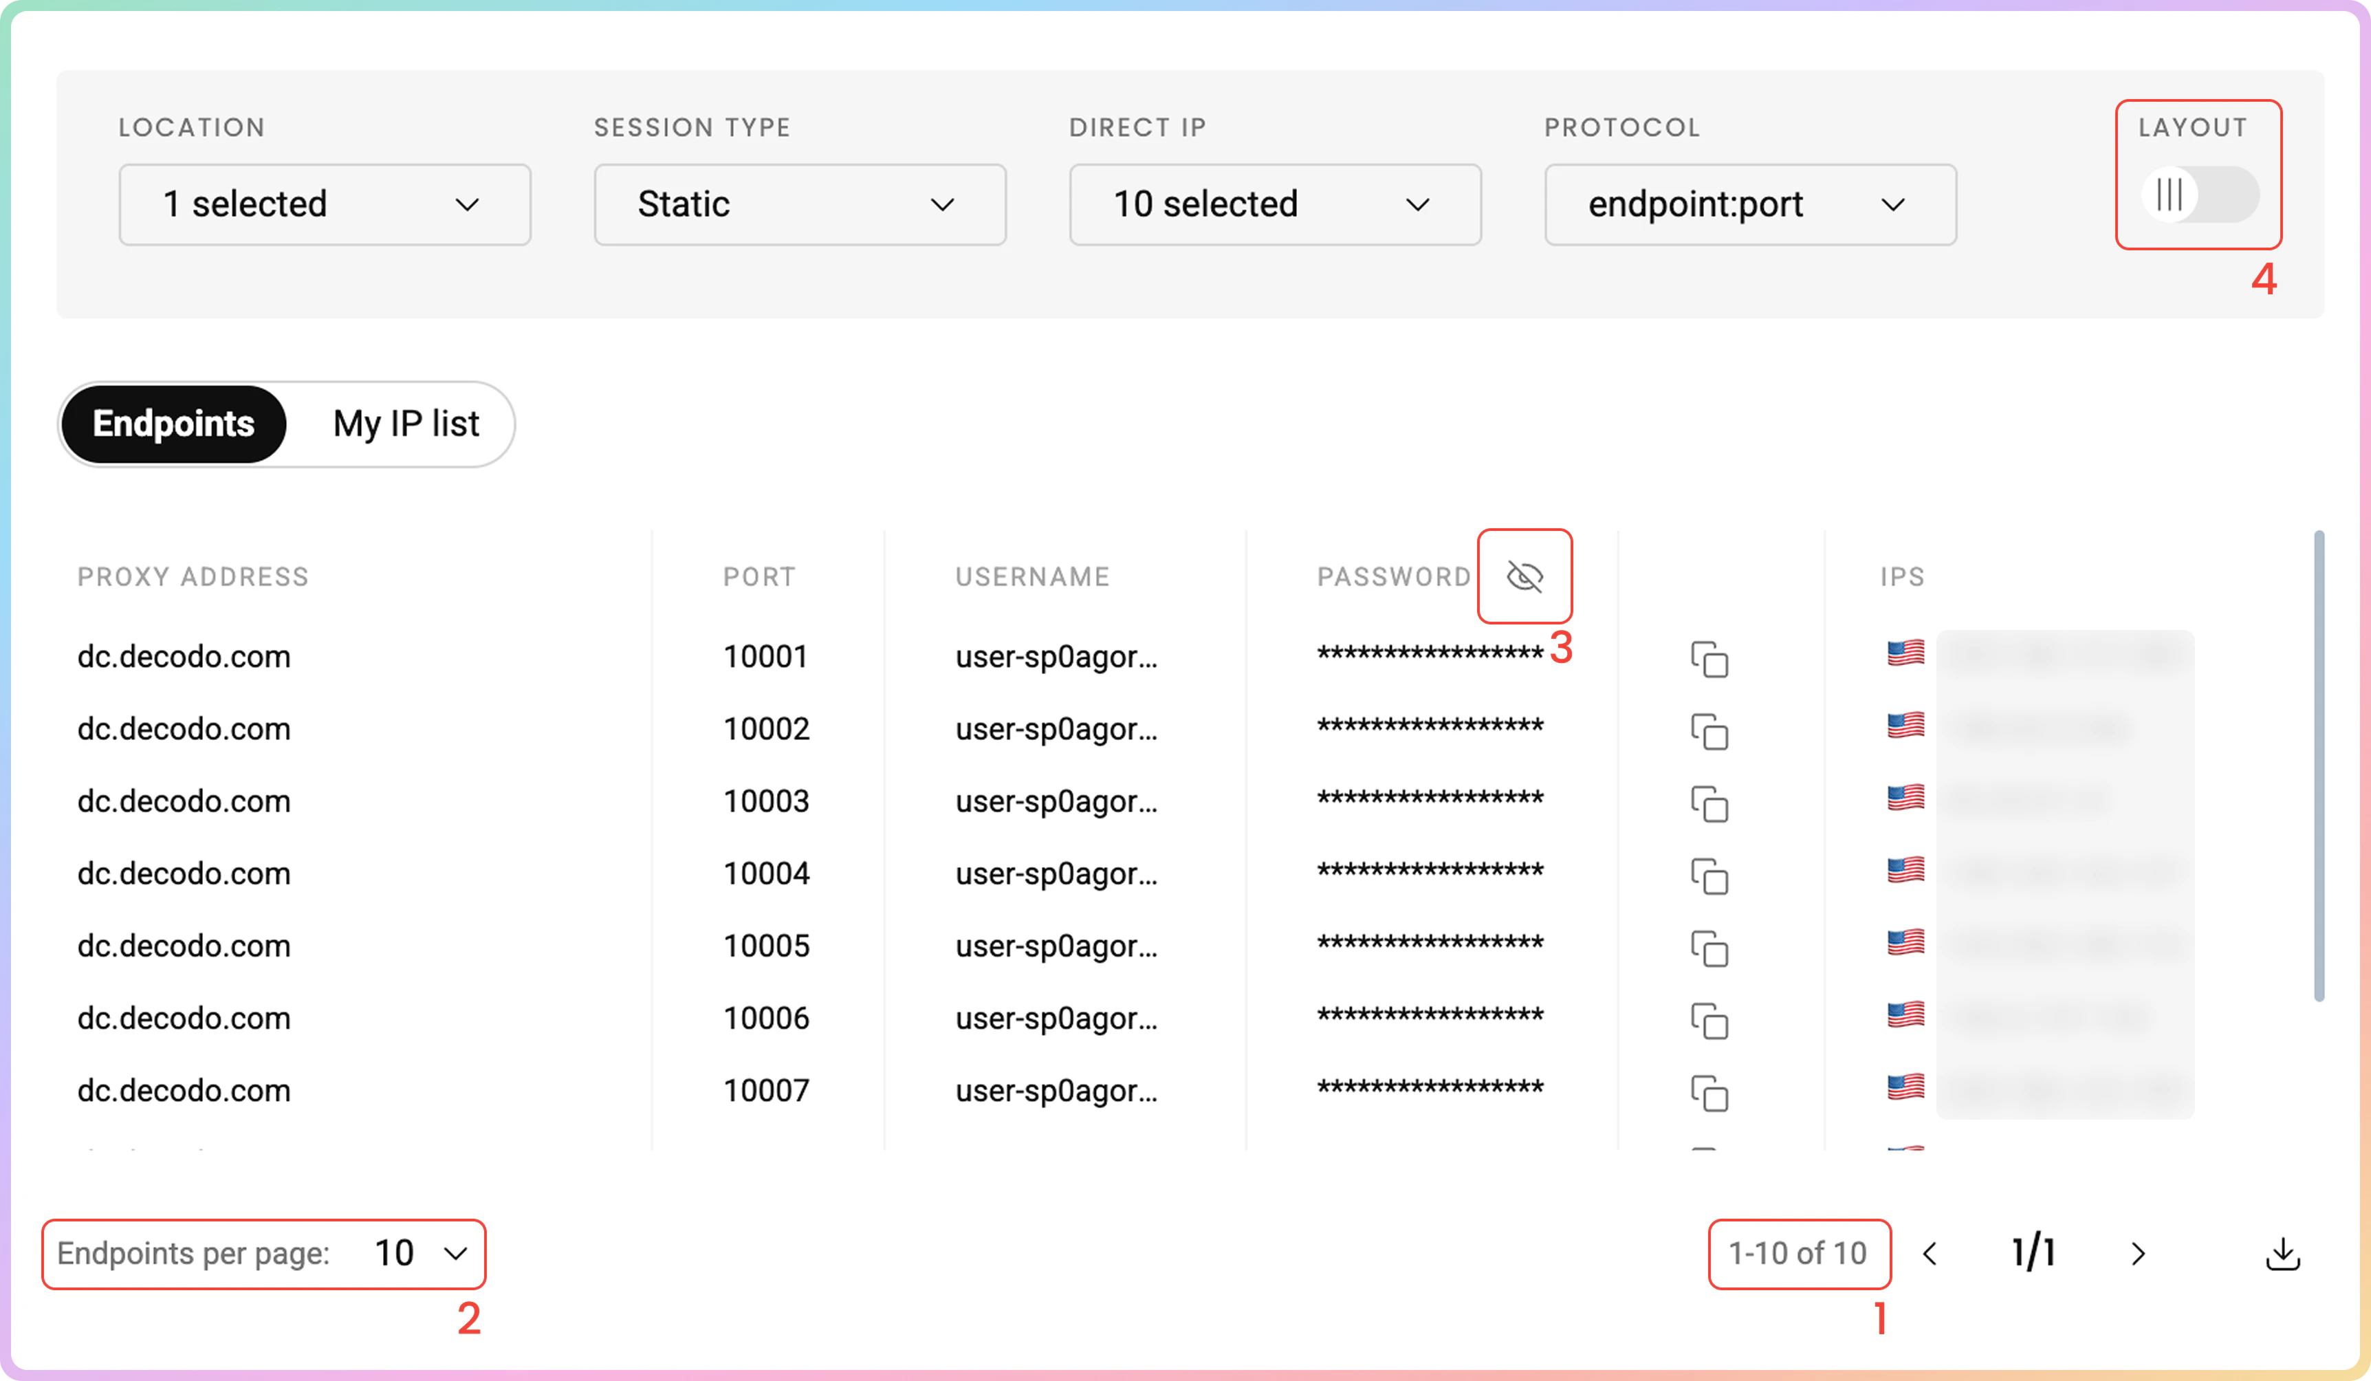Open the Location dropdown

coord(325,205)
